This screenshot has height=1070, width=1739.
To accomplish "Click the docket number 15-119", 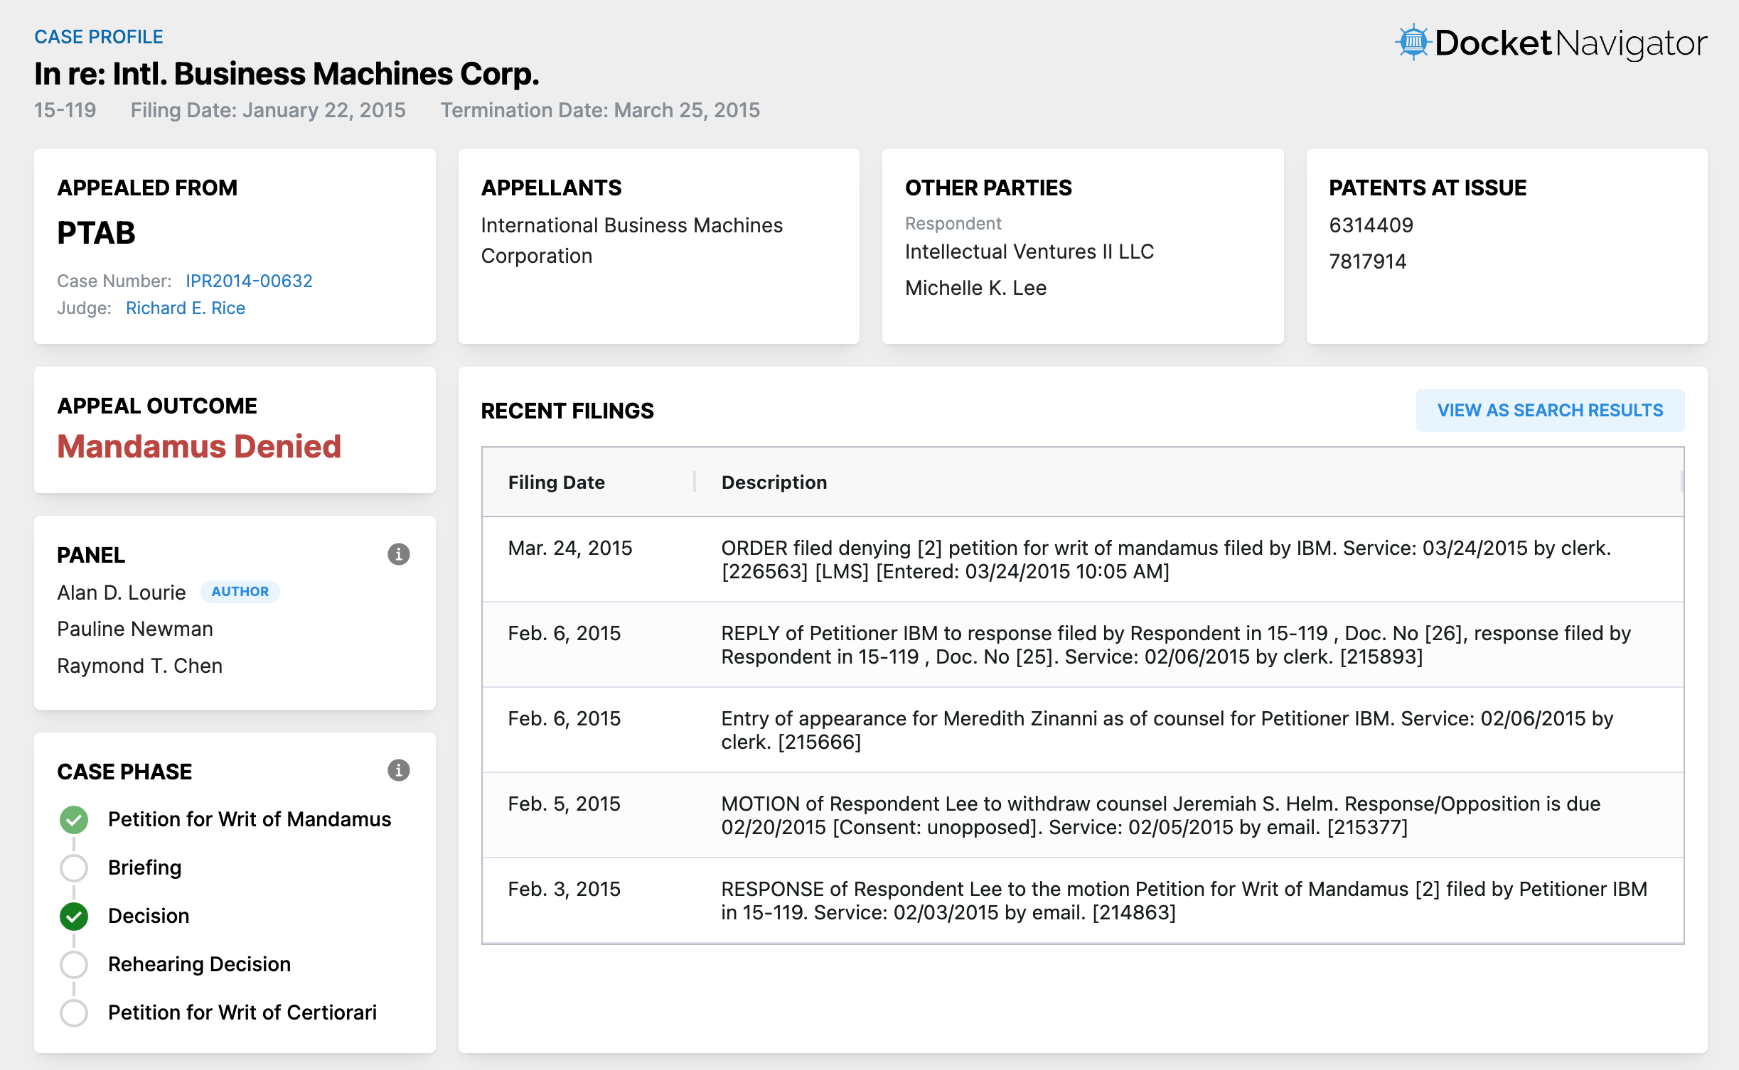I will click(x=65, y=110).
